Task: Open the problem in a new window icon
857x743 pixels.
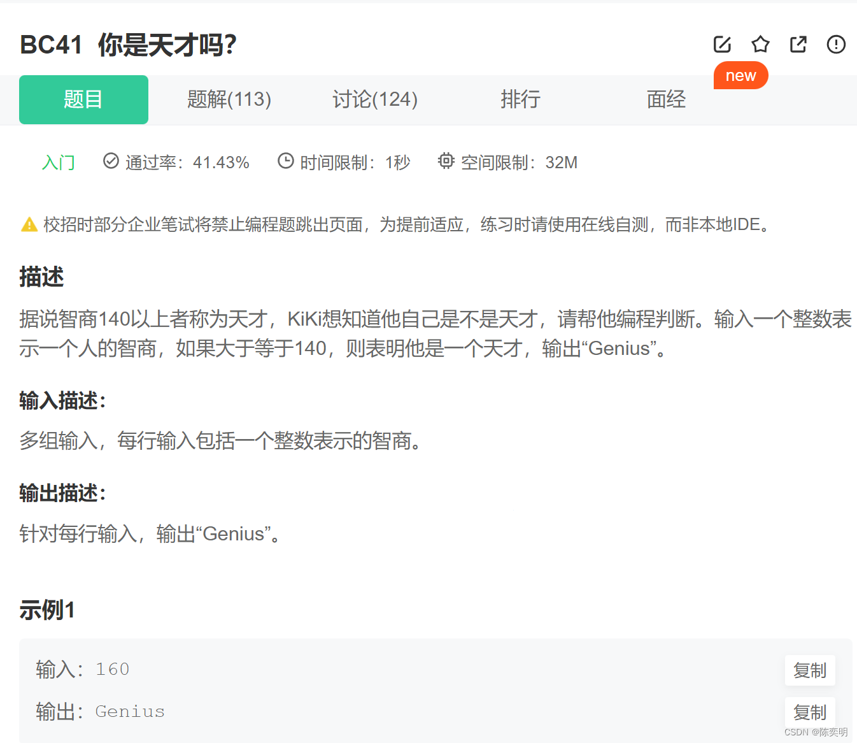Action: pos(798,45)
